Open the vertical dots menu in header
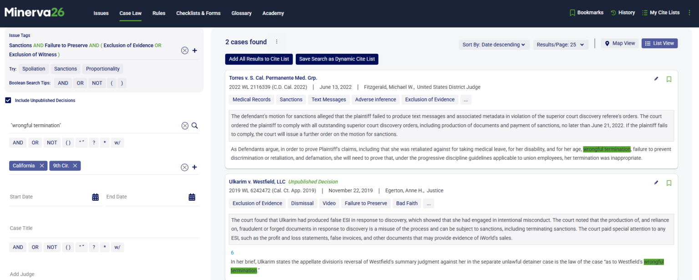The height and width of the screenshot is (280, 699). [689, 13]
